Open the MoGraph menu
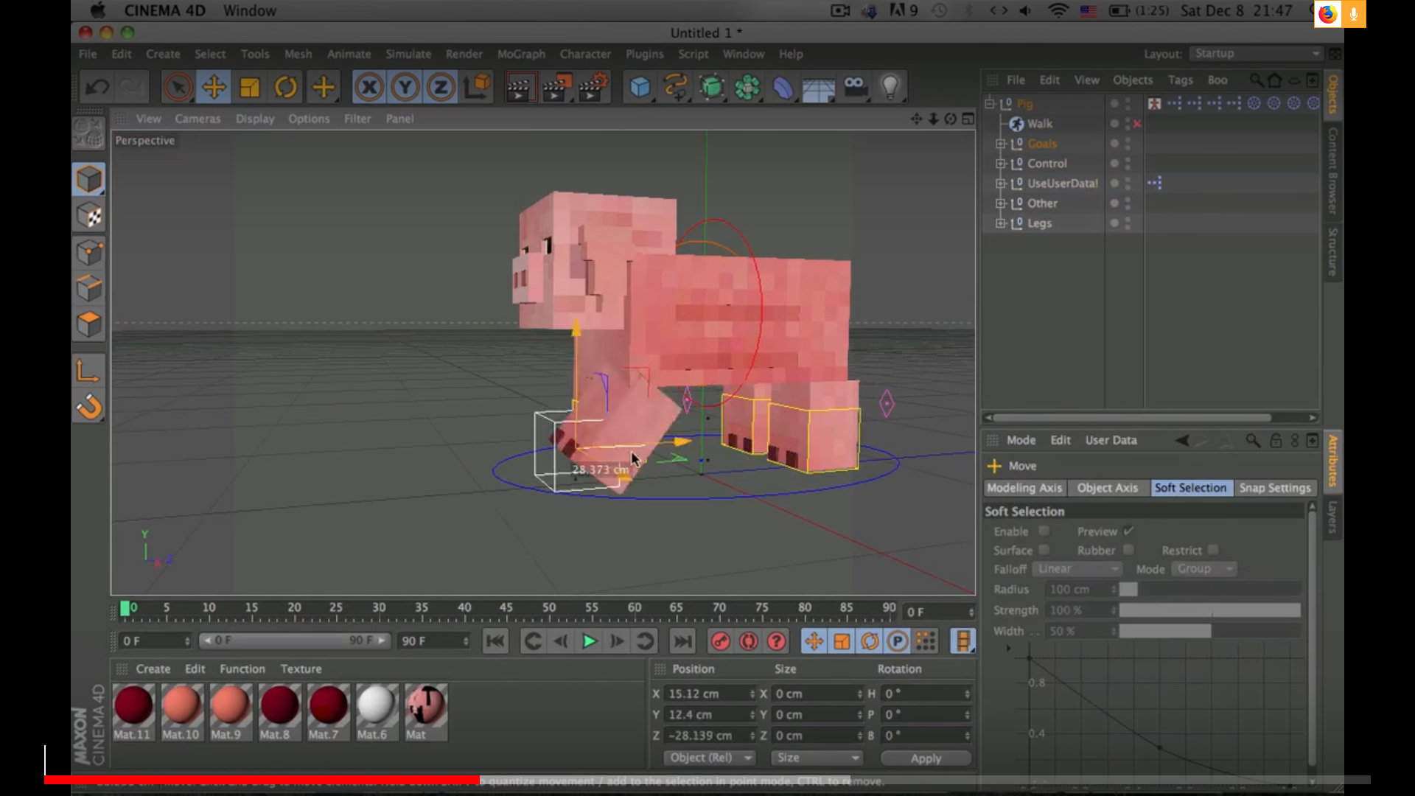The height and width of the screenshot is (796, 1415). (521, 54)
